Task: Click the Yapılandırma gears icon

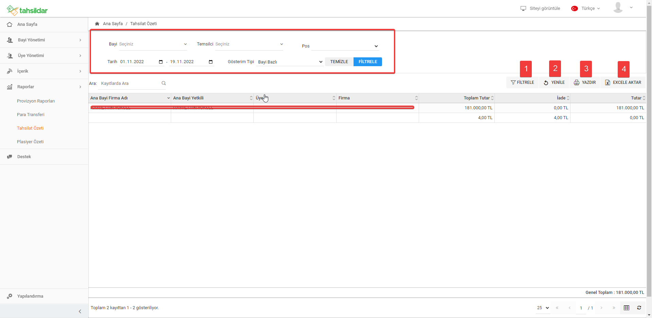Action: [x=10, y=296]
